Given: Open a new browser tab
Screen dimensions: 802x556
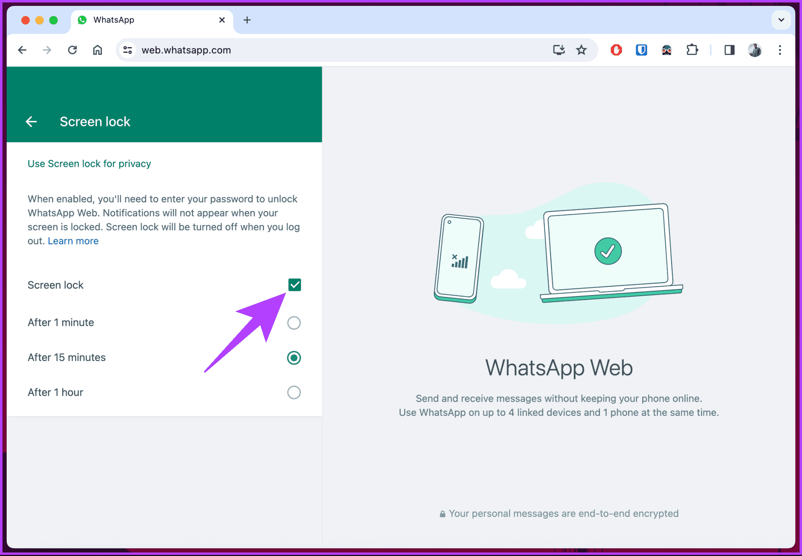Looking at the screenshot, I should point(247,20).
